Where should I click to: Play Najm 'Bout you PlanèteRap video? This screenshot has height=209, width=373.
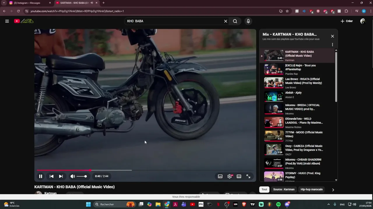pyautogui.click(x=297, y=69)
